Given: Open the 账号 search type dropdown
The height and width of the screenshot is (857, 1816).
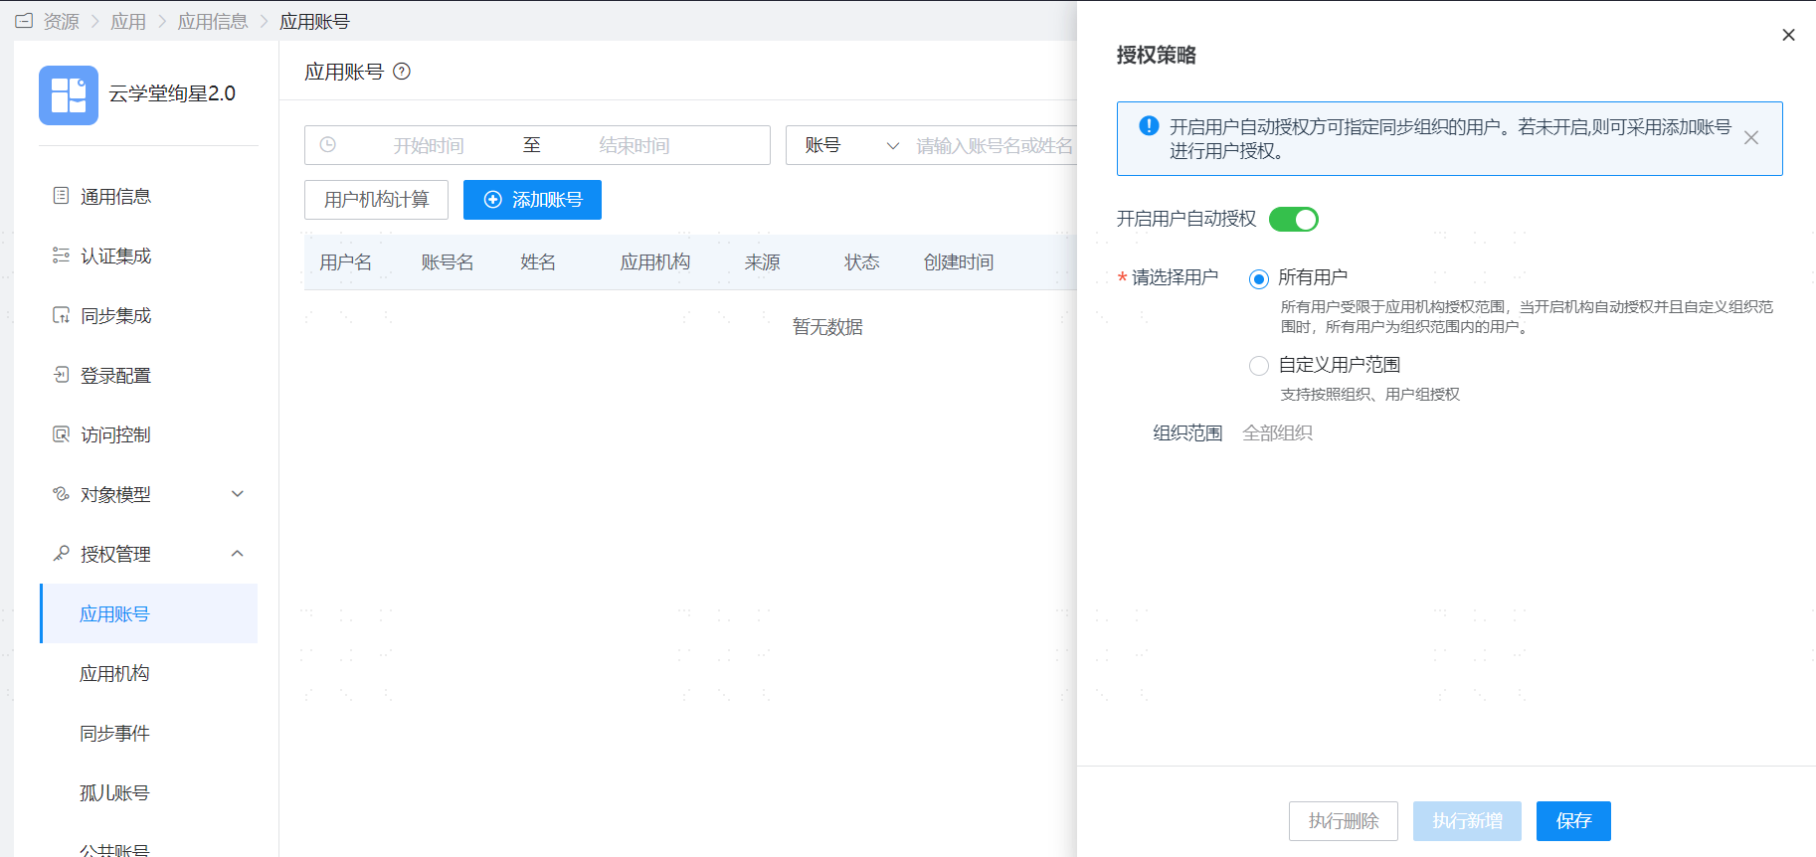Looking at the screenshot, I should [852, 145].
